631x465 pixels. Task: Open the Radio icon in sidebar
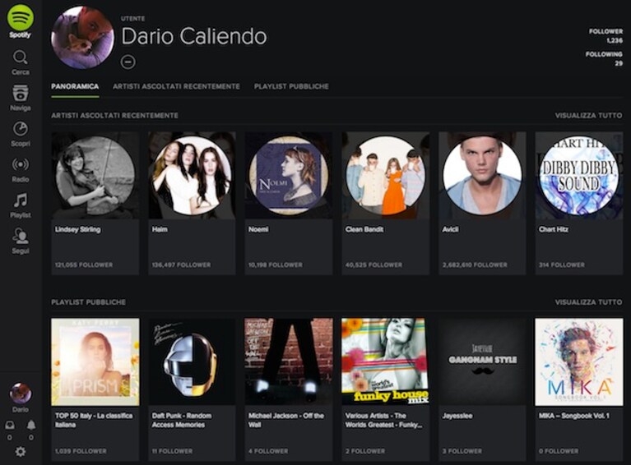(20, 164)
